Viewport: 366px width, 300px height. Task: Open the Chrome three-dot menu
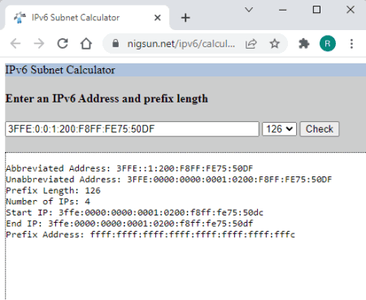tap(351, 44)
